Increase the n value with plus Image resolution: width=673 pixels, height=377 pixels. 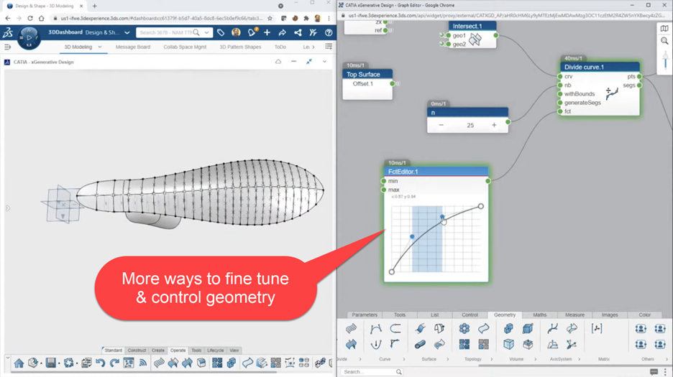point(494,125)
